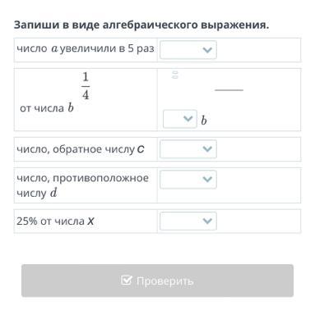Click label 'число a увеличили в 5 раз'
The width and height of the screenshot is (315, 315).
(x=86, y=48)
